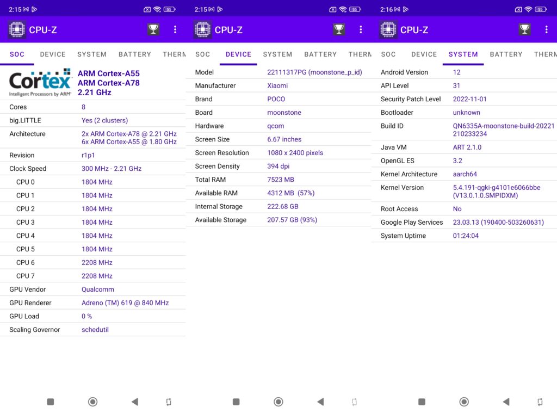Tap the CPU 0 frequency row
The width and height of the screenshot is (557, 413).
click(92, 182)
